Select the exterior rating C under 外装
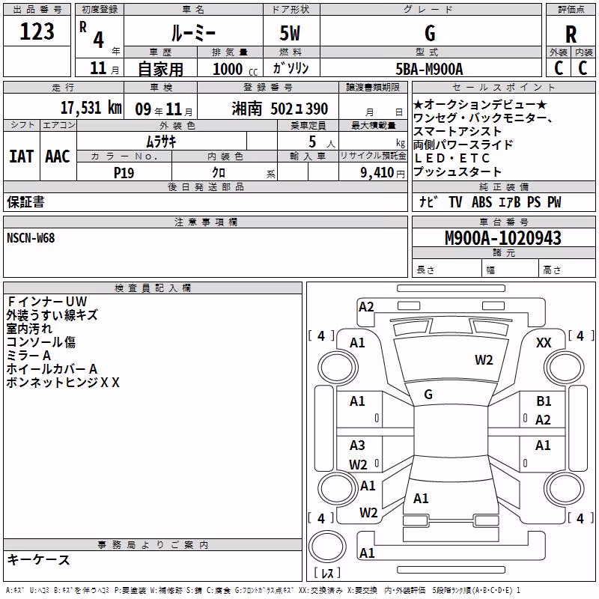The height and width of the screenshot is (599, 599). [x=559, y=68]
